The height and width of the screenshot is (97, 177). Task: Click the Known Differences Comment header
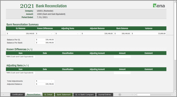pyautogui.click(x=149, y=53)
